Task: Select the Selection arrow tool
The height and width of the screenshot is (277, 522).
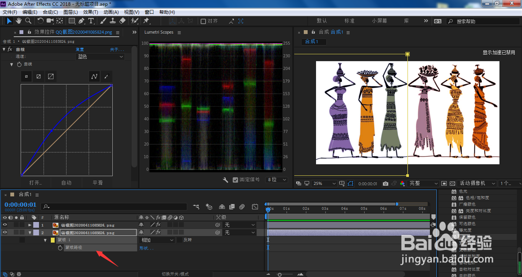Action: [x=10, y=21]
